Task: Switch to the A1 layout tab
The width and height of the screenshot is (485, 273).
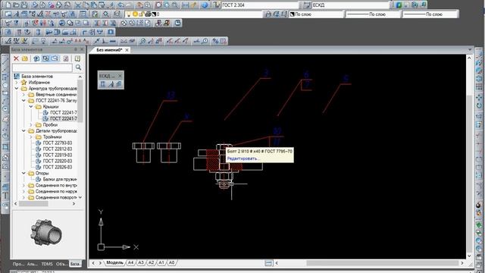Action: coord(161,262)
